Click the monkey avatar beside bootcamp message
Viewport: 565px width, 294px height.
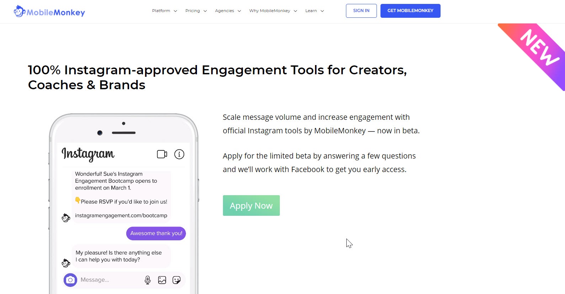point(66,218)
